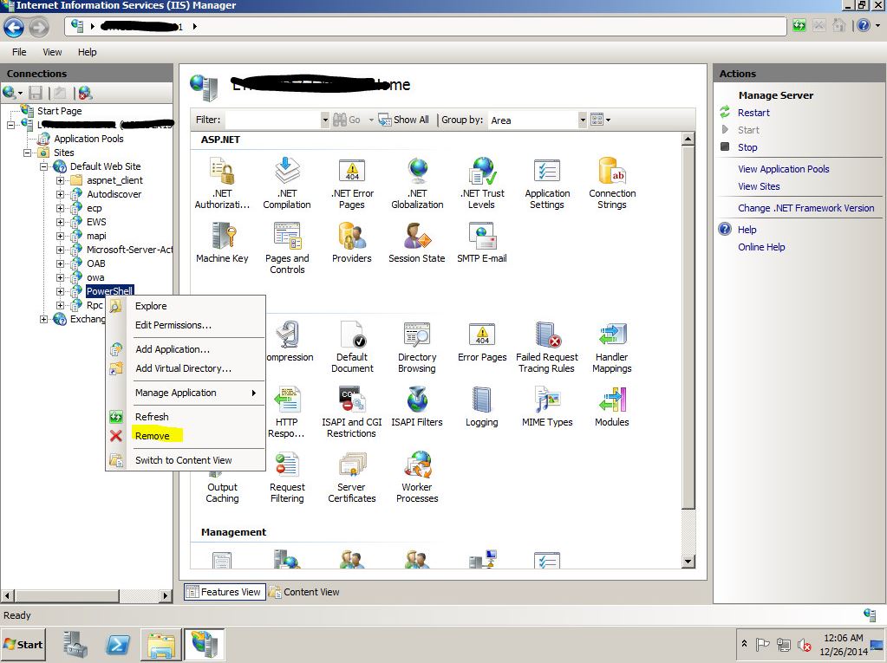Open .NET Compilation feature
This screenshot has height=663, width=887.
[287, 184]
